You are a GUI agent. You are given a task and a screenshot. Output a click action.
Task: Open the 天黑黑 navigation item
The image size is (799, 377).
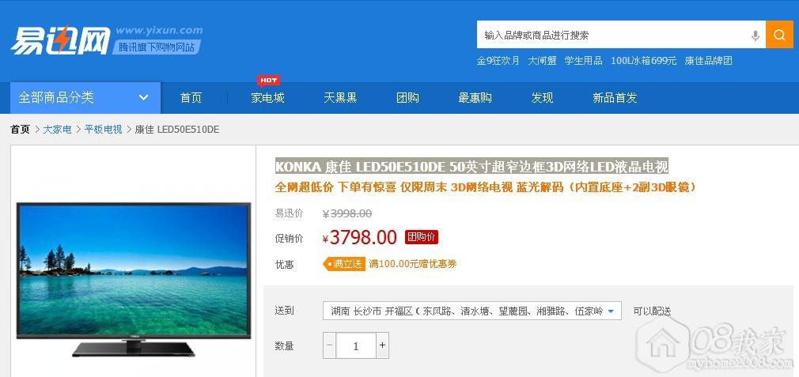[x=340, y=98]
